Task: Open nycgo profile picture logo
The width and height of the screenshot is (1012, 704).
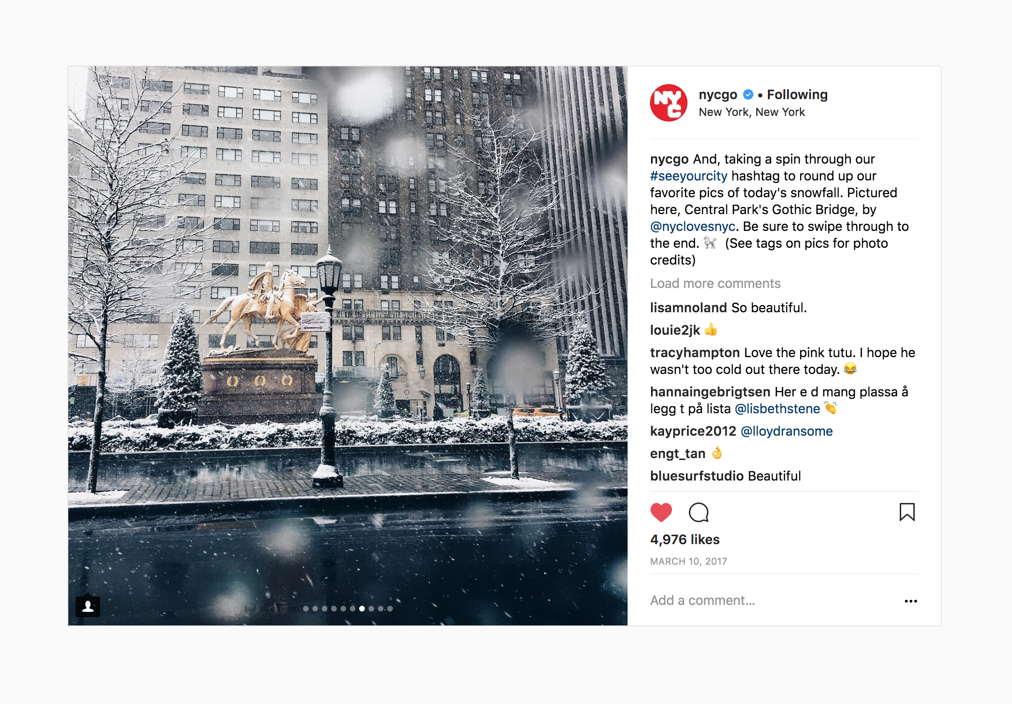Action: click(x=669, y=103)
